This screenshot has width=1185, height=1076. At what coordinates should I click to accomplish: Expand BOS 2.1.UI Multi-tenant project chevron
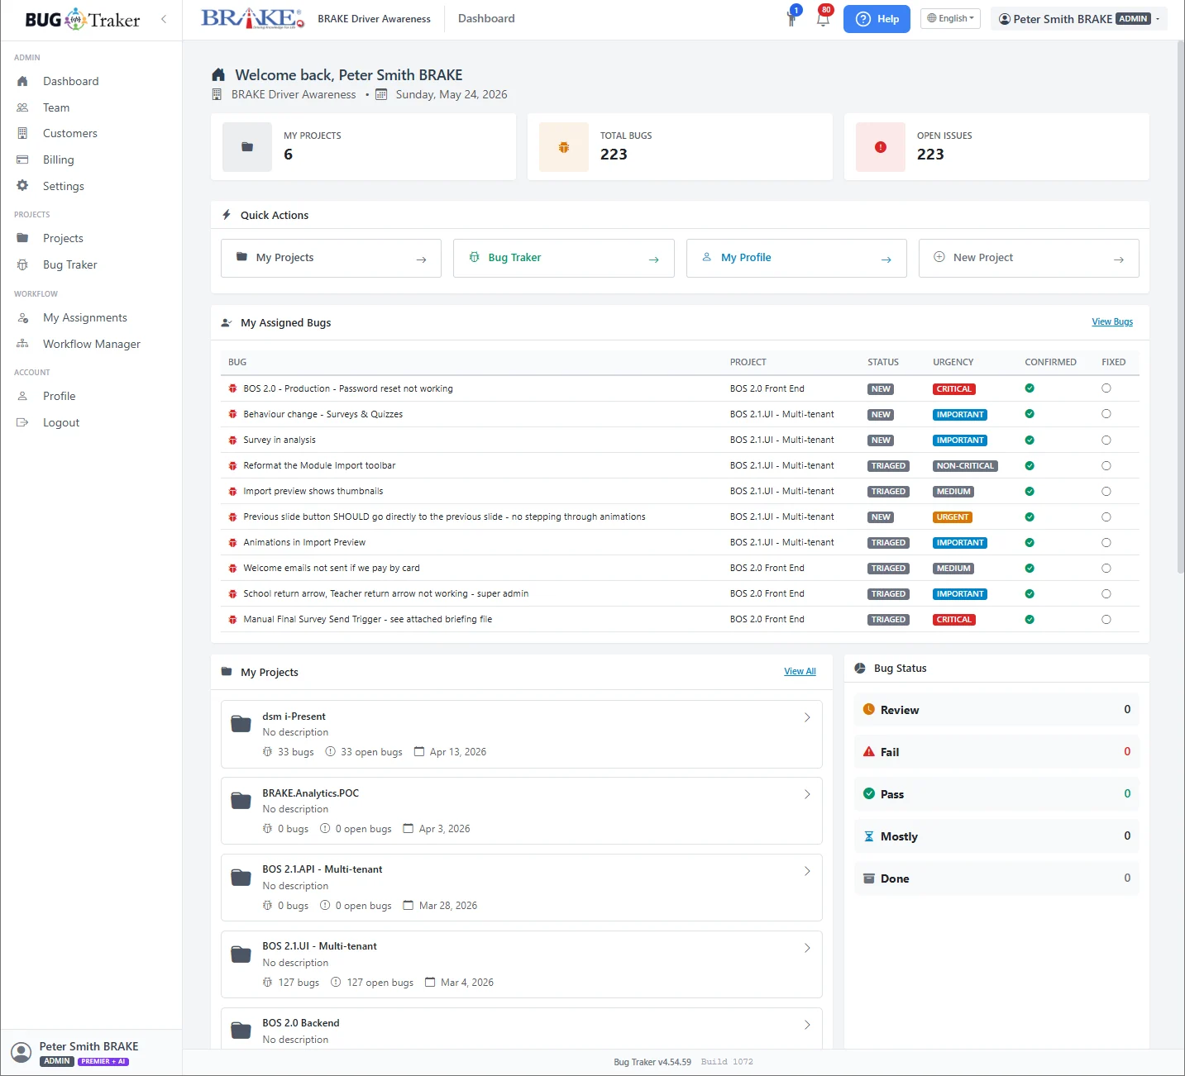pyautogui.click(x=807, y=948)
